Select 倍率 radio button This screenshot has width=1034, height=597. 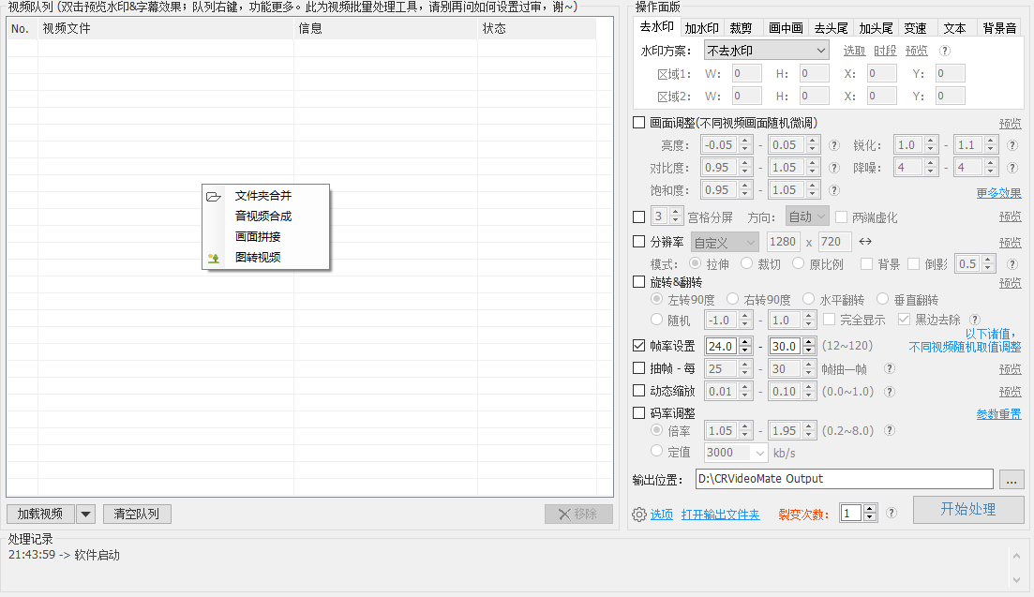point(656,429)
